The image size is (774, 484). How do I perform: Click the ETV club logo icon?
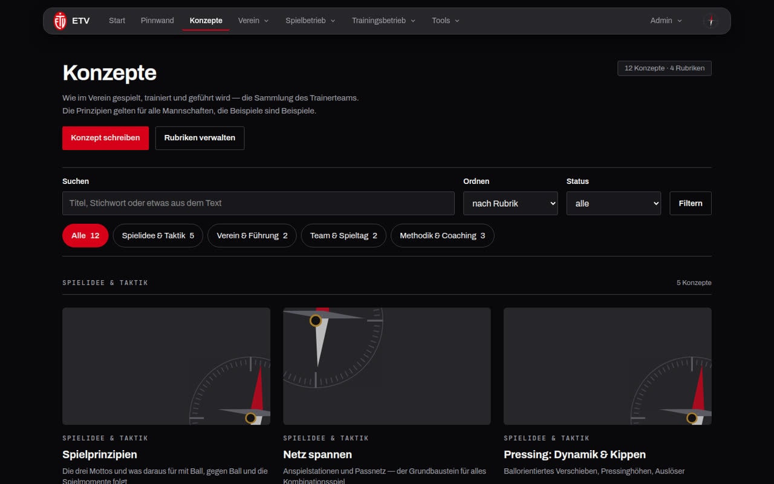point(60,21)
